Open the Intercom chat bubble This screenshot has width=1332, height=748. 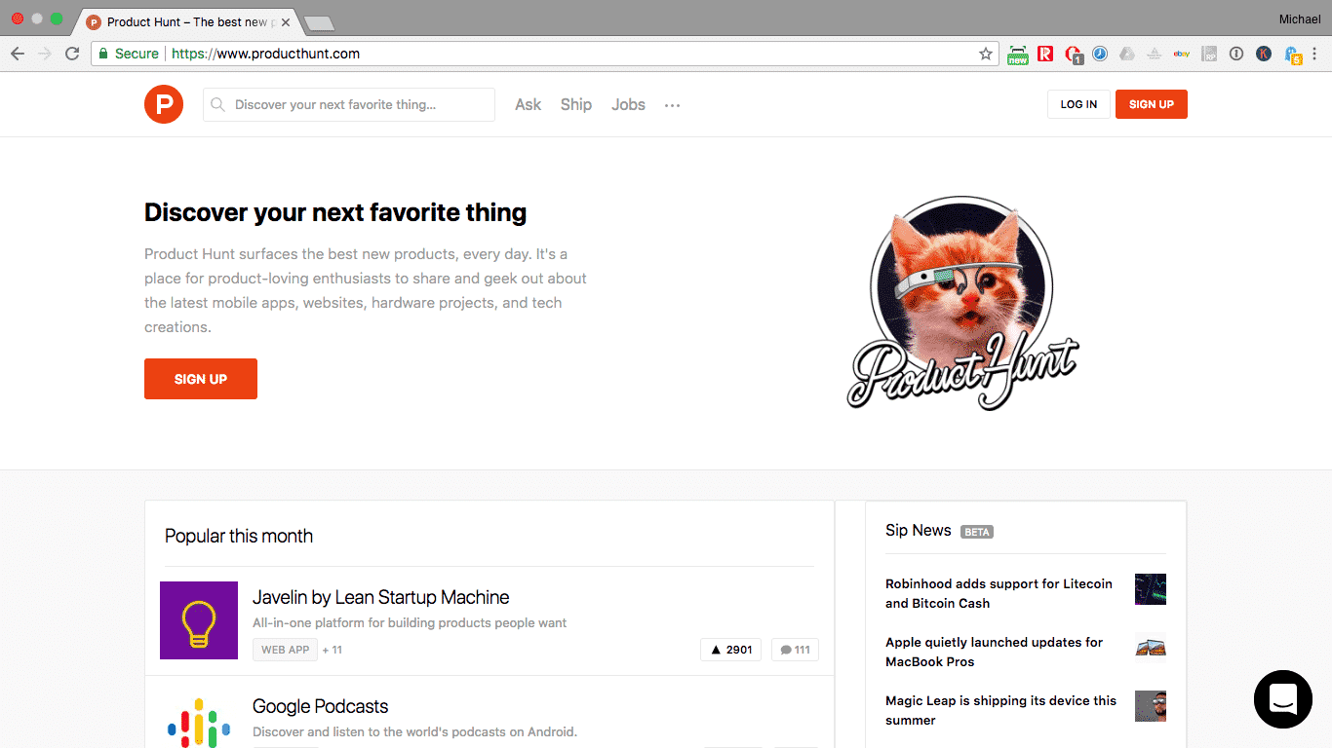tap(1283, 699)
